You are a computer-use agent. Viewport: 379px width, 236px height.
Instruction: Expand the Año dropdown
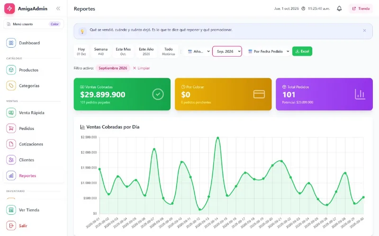(x=199, y=51)
